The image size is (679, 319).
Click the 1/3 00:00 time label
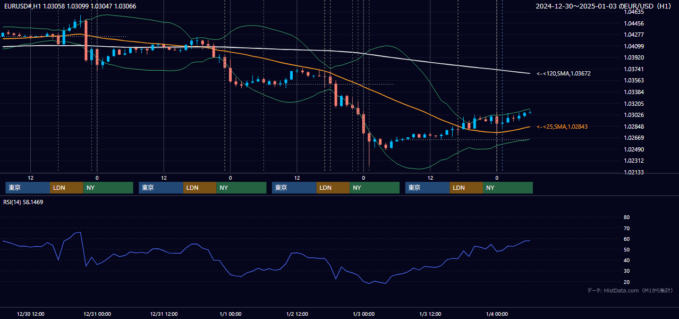click(363, 314)
